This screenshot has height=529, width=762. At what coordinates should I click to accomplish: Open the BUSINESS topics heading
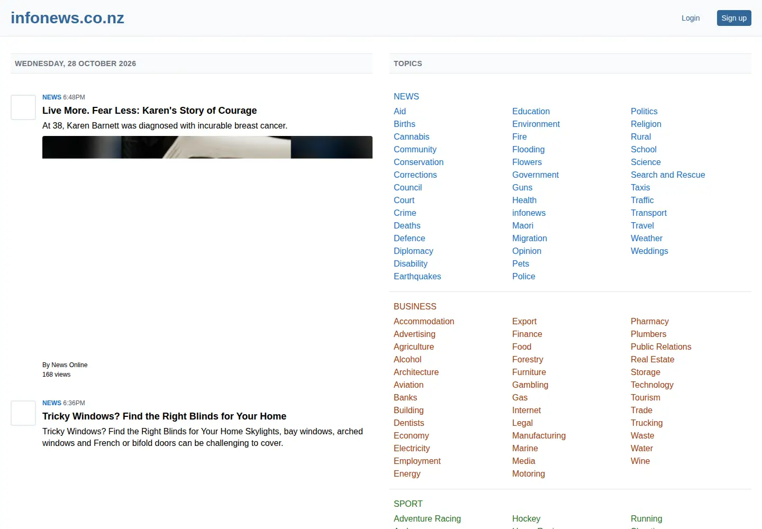415,306
